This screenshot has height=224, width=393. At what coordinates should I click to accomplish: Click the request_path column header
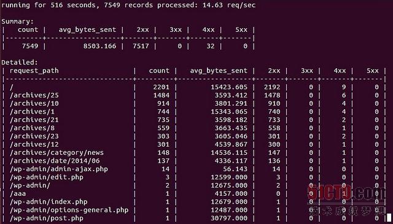click(34, 71)
